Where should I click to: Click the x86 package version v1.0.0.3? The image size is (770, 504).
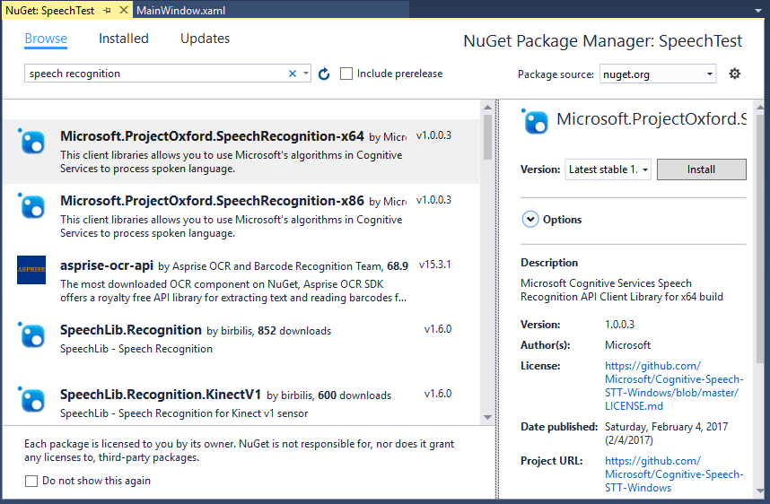pyautogui.click(x=433, y=200)
